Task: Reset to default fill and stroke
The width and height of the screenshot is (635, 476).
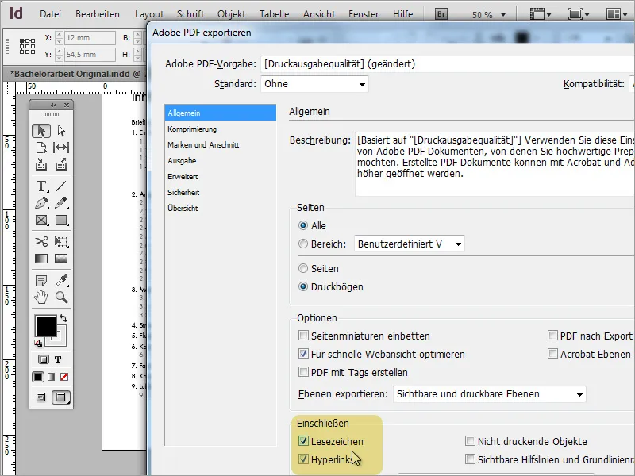Action: (x=38, y=344)
